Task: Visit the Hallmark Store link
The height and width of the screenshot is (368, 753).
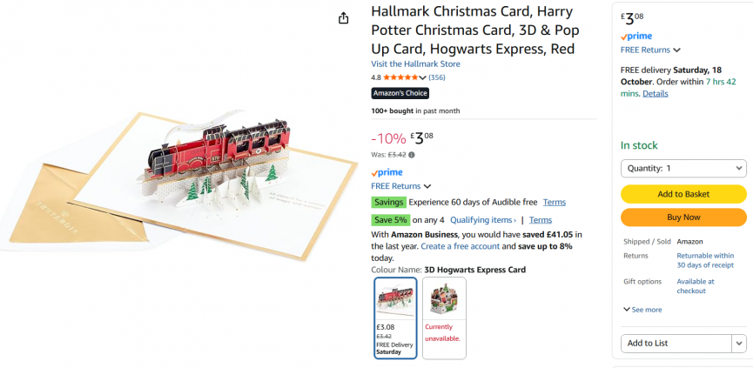Action: [415, 64]
